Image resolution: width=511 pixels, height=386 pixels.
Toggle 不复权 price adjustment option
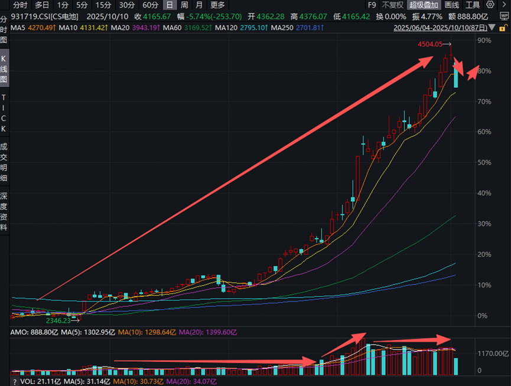(x=392, y=5)
